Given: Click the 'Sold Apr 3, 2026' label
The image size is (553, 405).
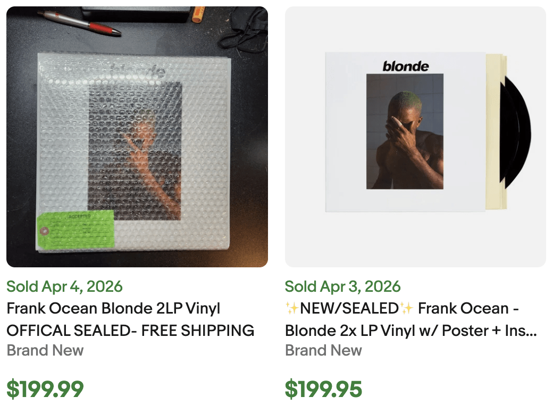Looking at the screenshot, I should 343,286.
